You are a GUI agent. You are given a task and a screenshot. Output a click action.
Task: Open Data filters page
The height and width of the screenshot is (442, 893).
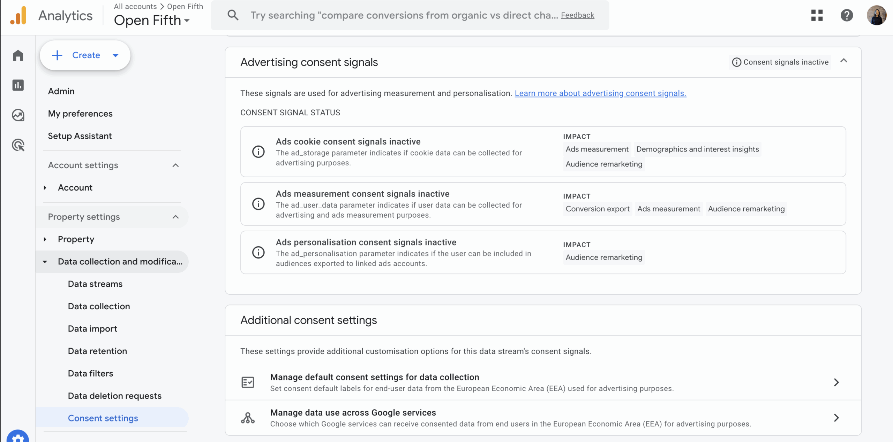click(x=90, y=373)
